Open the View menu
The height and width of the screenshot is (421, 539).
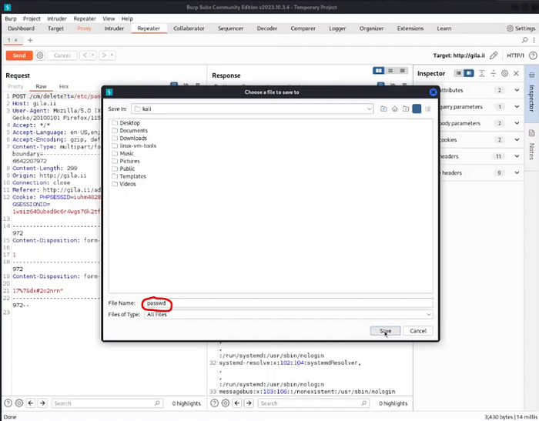tap(109, 18)
